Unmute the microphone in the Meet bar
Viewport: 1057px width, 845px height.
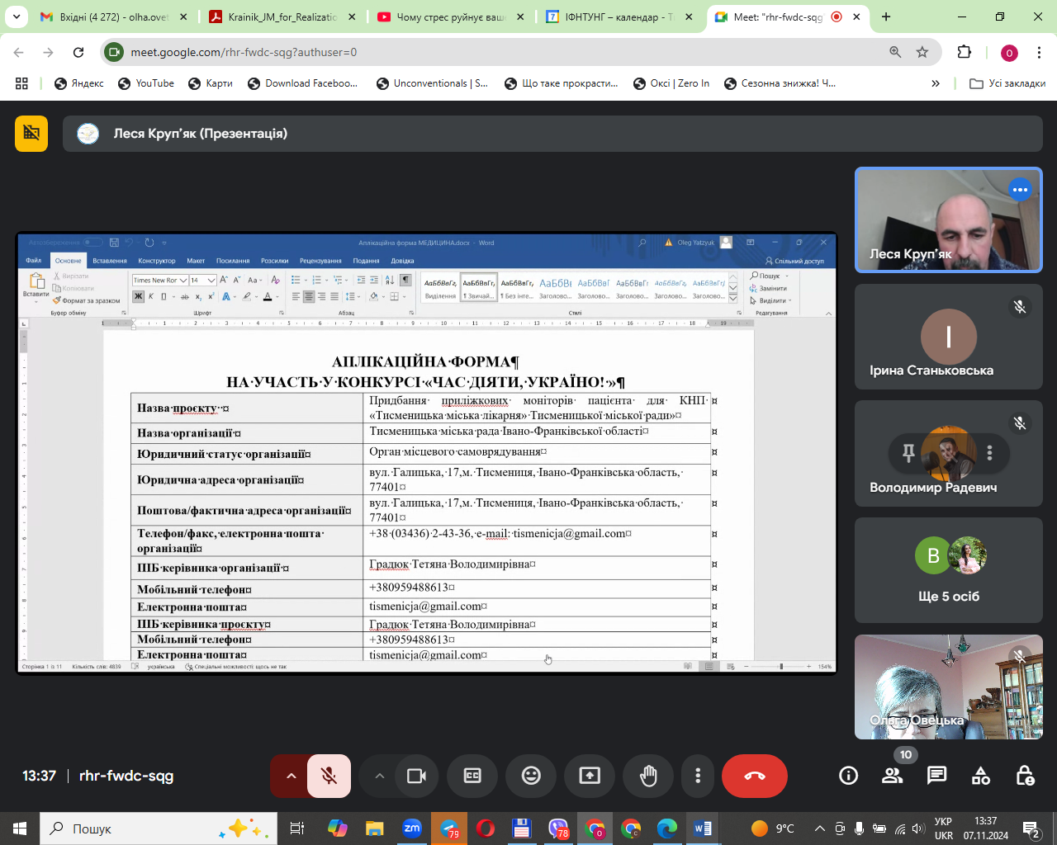329,776
